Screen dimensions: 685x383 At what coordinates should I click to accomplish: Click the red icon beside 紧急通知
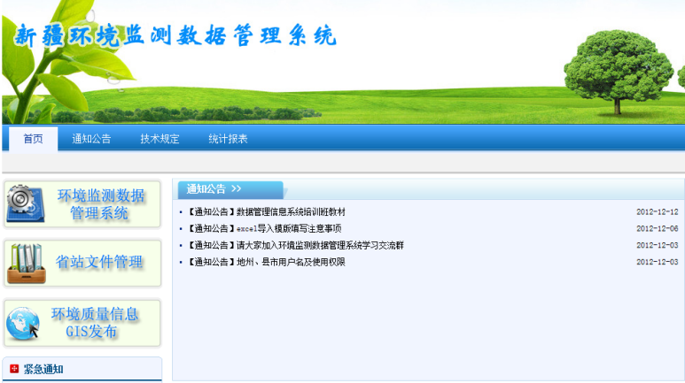[x=14, y=369]
